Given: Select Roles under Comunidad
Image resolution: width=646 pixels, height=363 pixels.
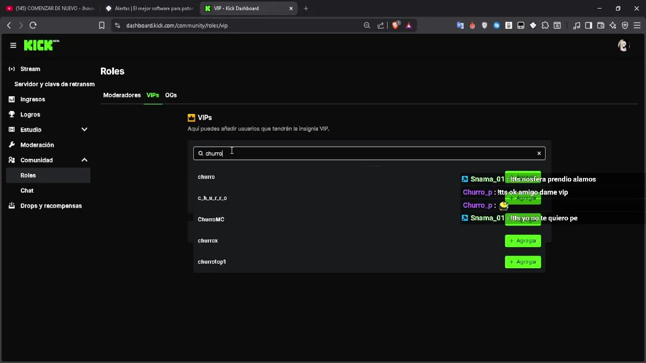Looking at the screenshot, I should (48, 175).
